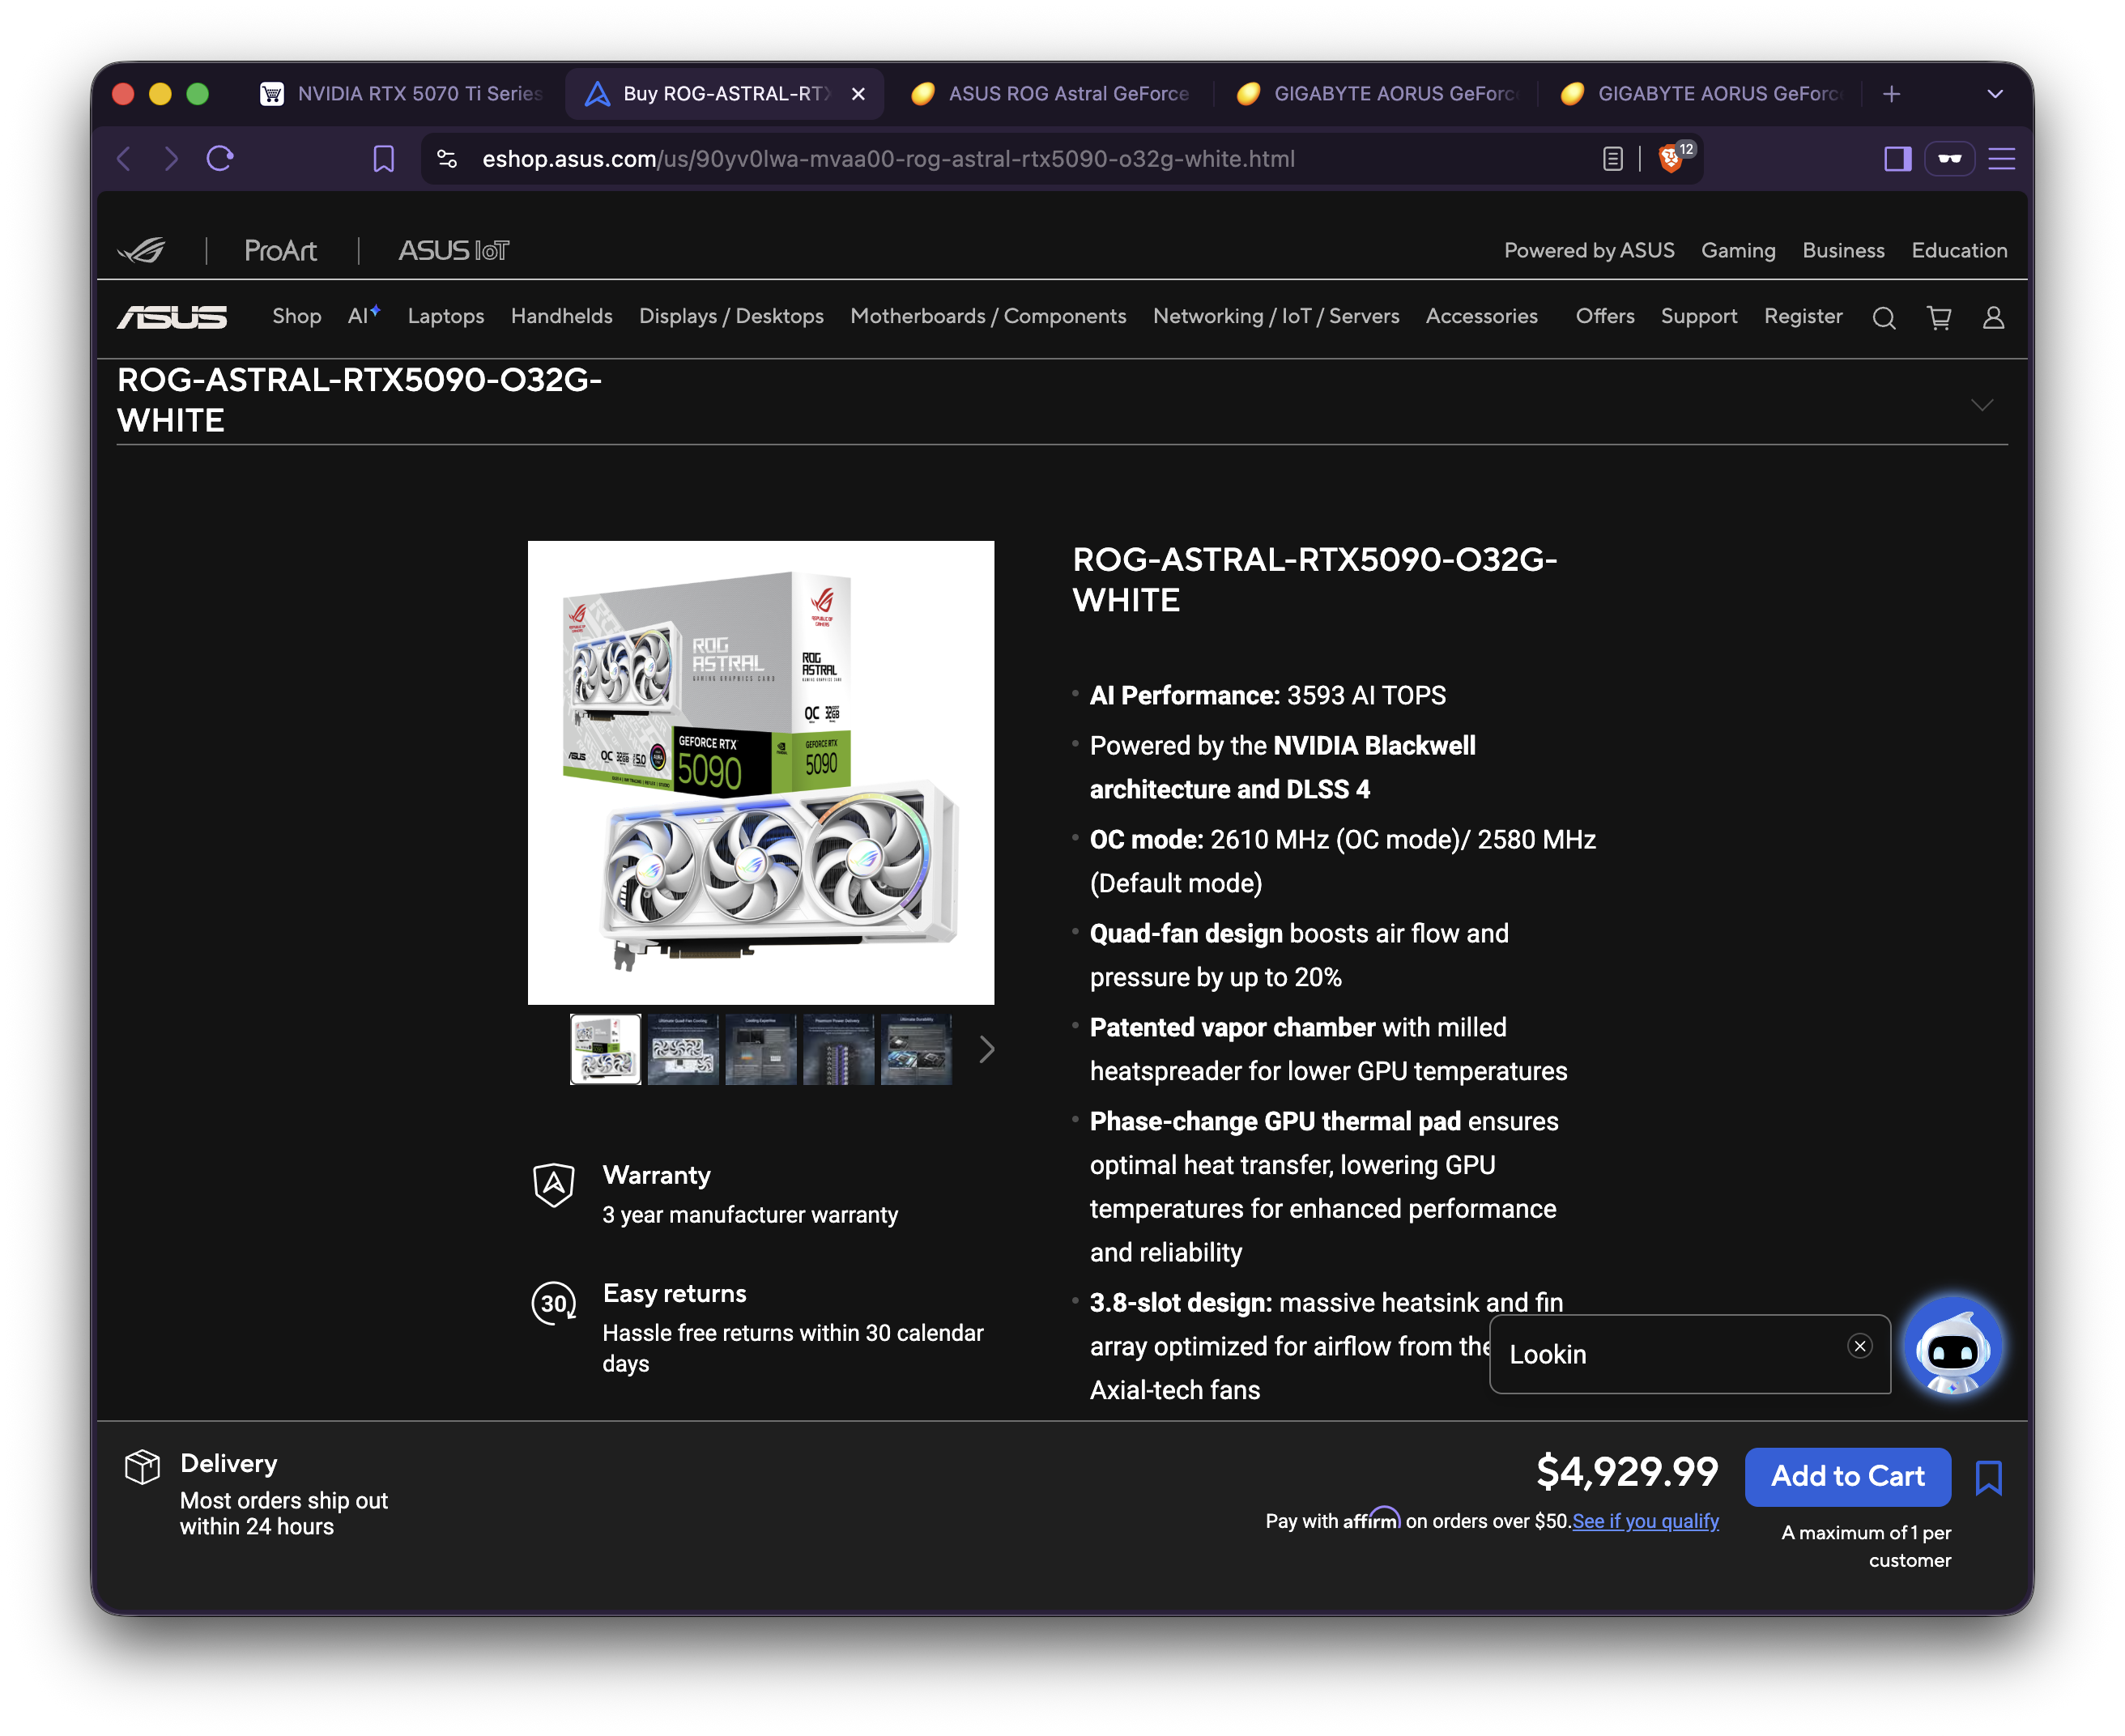The width and height of the screenshot is (2125, 1736).
Task: Click the browser forward arrow
Action: [172, 159]
